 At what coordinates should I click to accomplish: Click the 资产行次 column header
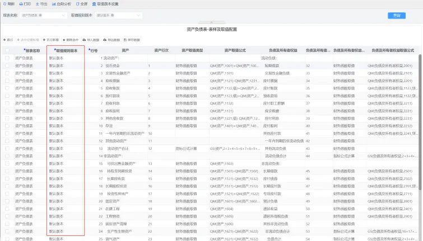[x=161, y=50]
